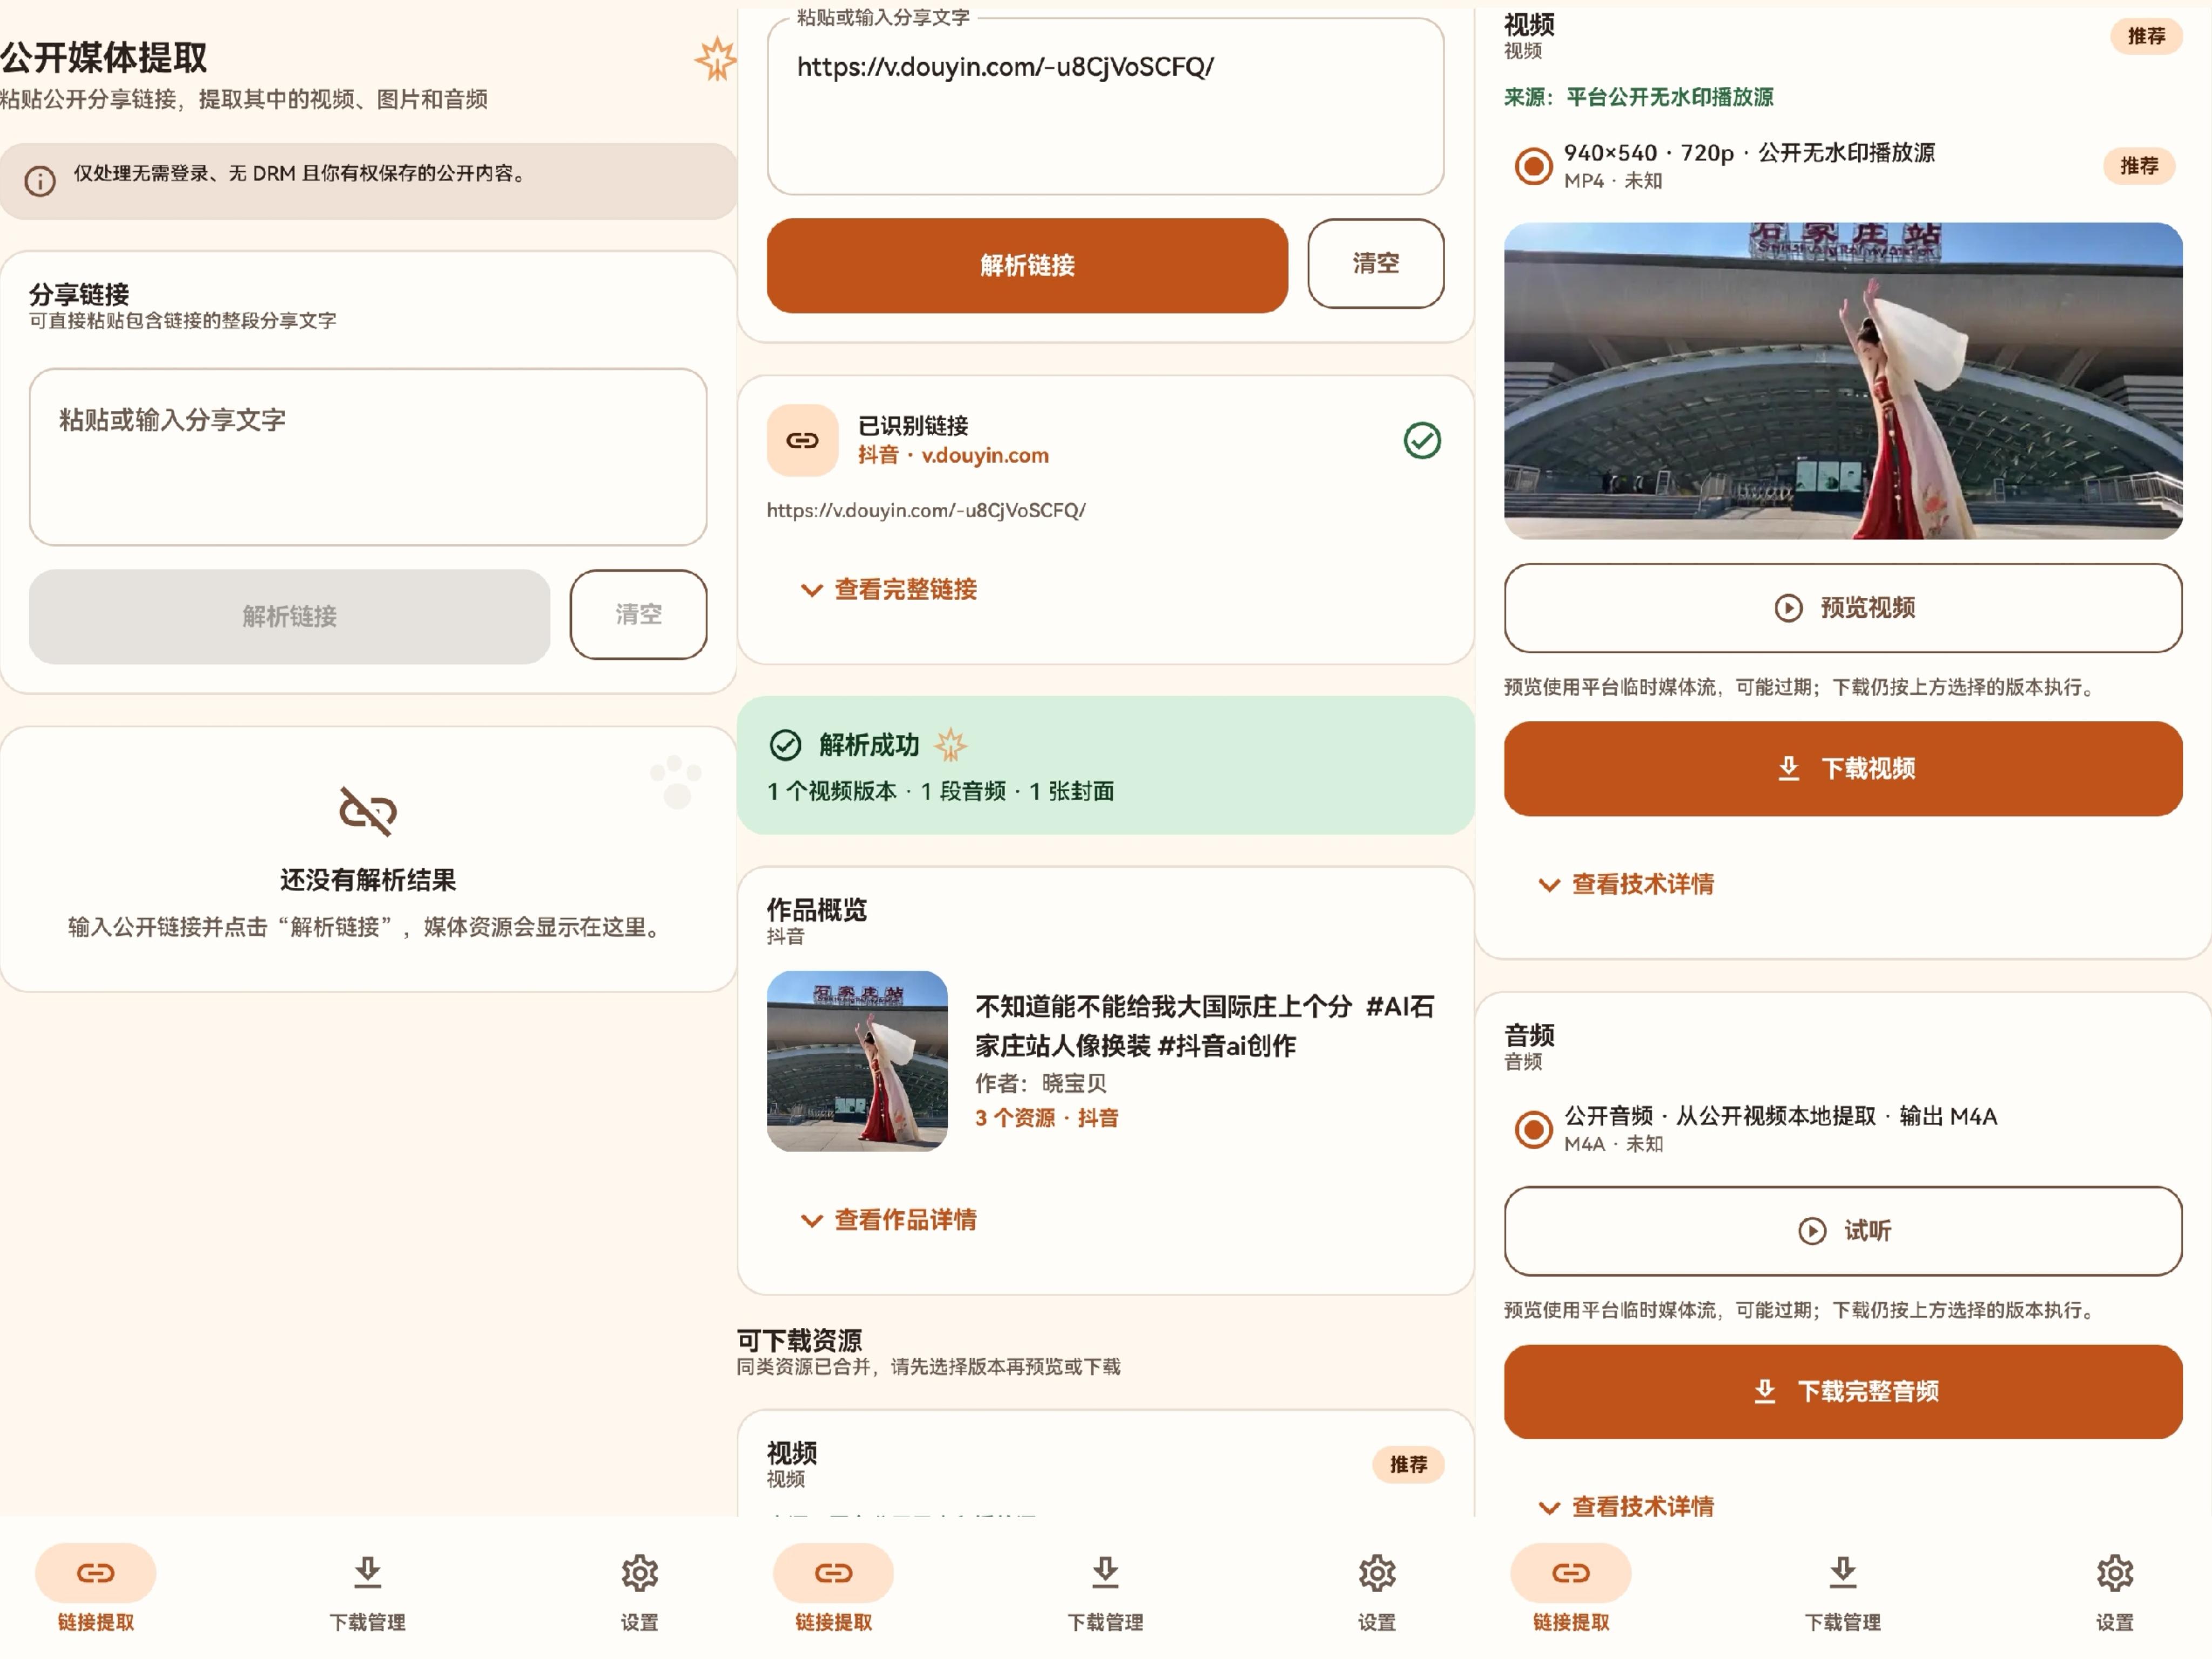Open 设置 gear in the left screen's bottom bar
This screenshot has width=2212, height=1659.
coord(639,1594)
